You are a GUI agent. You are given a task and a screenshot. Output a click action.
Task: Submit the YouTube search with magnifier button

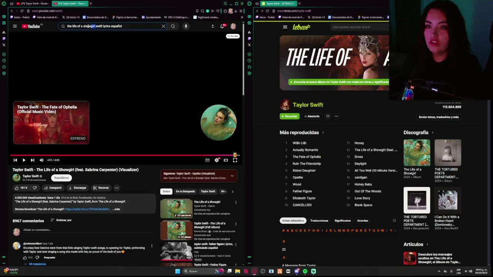(173, 26)
